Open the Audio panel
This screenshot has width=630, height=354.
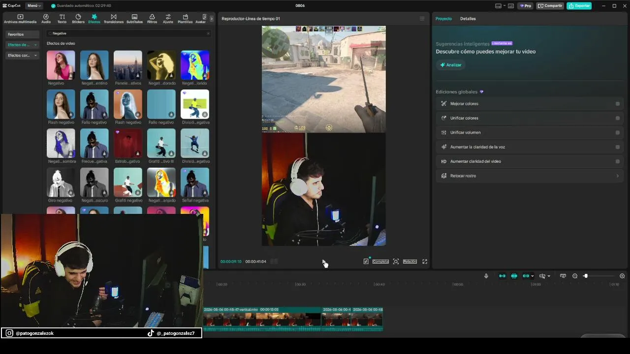(x=46, y=19)
